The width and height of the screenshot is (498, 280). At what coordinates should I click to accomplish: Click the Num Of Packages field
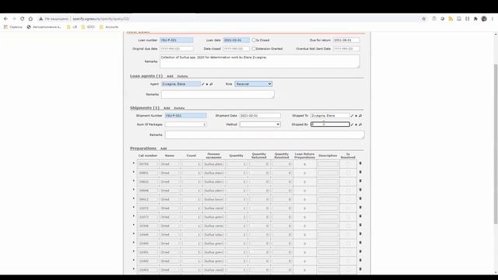point(185,124)
